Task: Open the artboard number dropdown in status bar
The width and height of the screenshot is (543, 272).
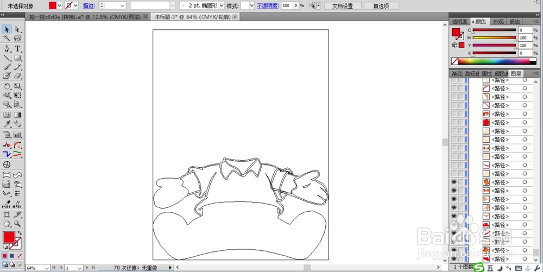Action: tap(79, 268)
